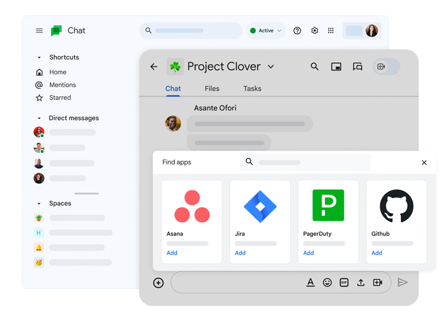Image resolution: width=448 pixels, height=328 pixels.
Task: Open text formatting options
Action: click(311, 283)
